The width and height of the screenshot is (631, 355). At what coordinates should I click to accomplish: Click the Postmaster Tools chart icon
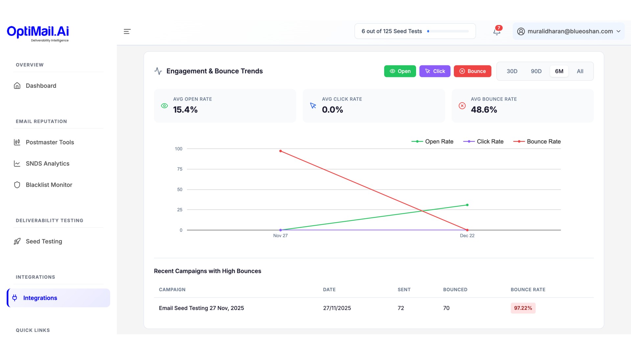tap(17, 142)
